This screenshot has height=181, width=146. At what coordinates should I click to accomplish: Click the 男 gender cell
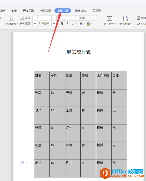pos(88,98)
